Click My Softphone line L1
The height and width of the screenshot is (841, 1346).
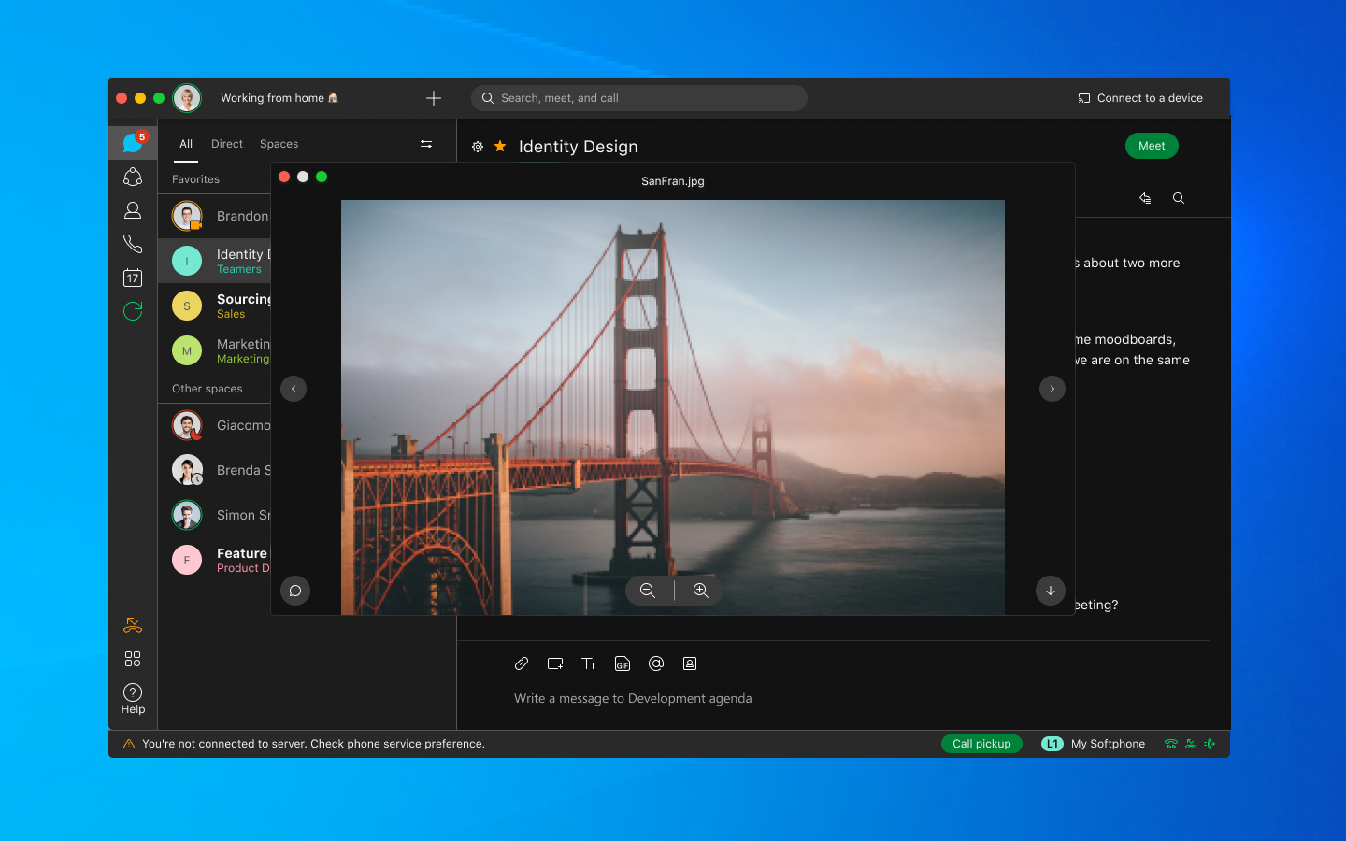click(x=1094, y=744)
